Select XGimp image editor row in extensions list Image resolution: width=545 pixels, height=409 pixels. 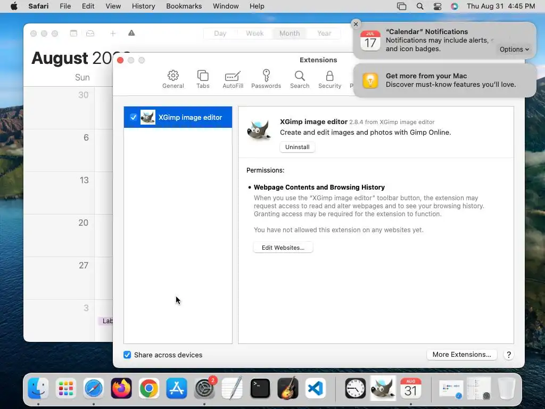point(178,117)
